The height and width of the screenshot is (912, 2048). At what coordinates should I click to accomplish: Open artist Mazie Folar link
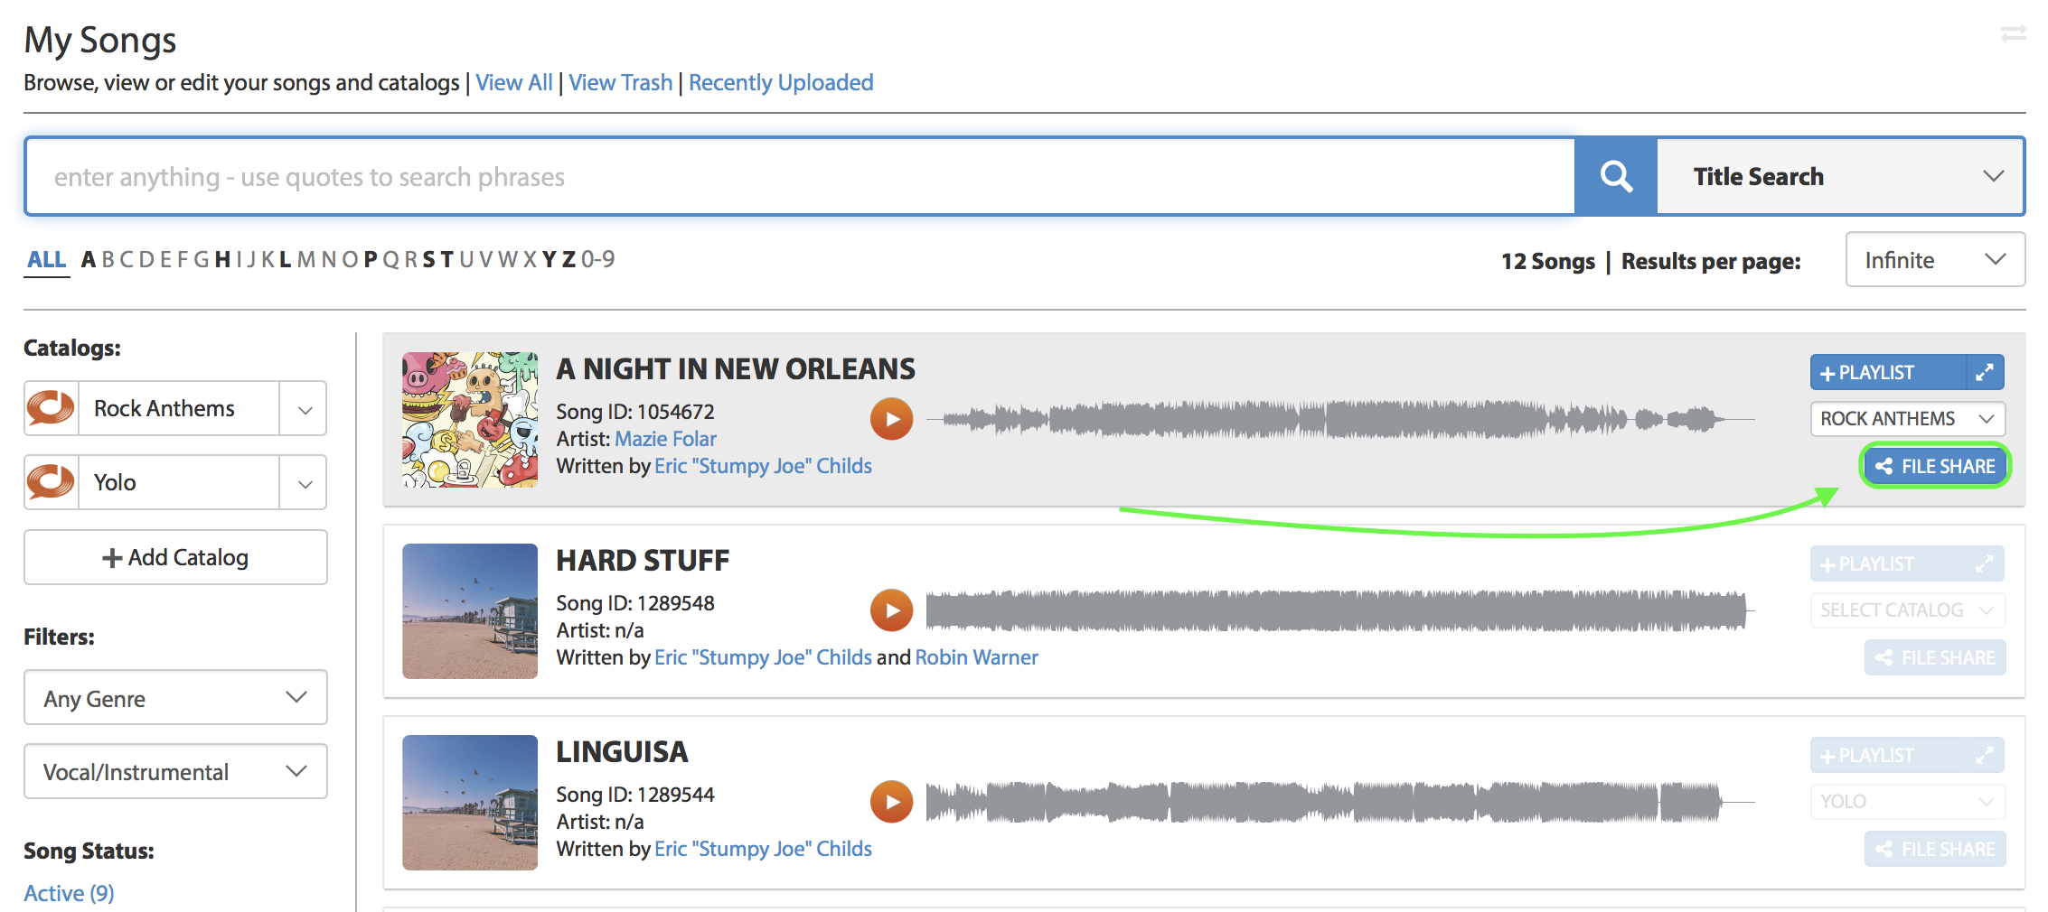click(x=665, y=439)
